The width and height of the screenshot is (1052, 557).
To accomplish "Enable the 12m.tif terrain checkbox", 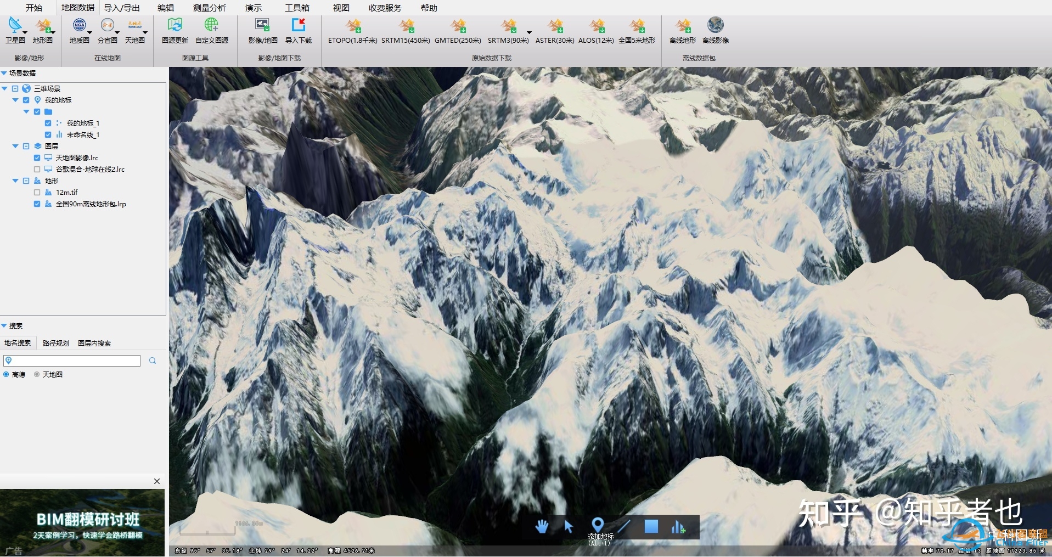I will click(x=37, y=193).
